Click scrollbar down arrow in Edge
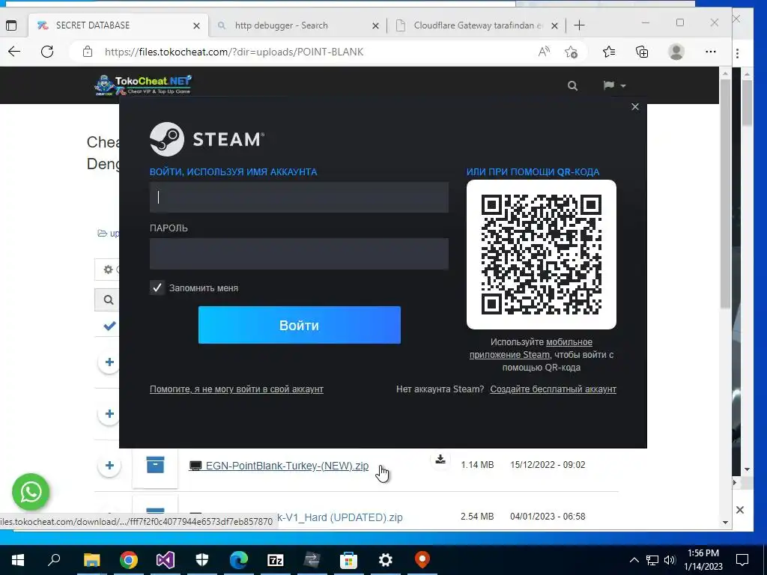 725,522
